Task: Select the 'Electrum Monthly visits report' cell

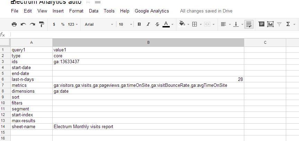Action: tap(148, 126)
